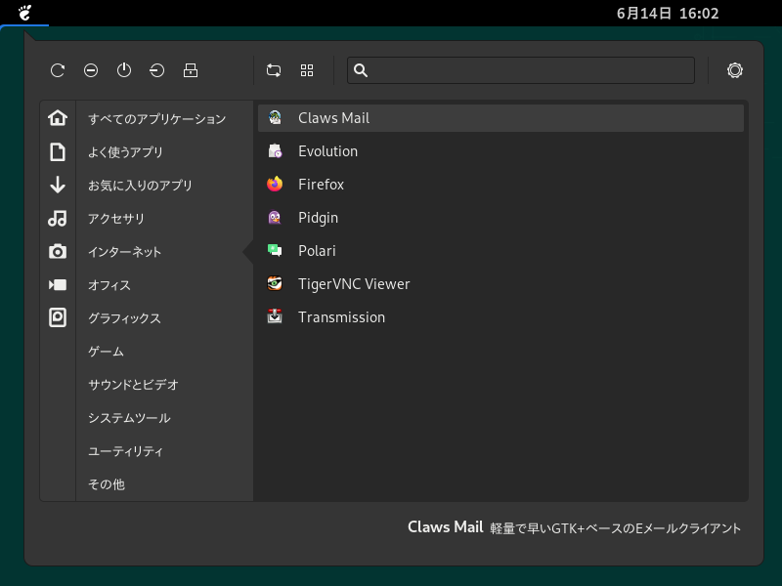The image size is (782, 586).
Task: Switch to the grid view icon
Action: pyautogui.click(x=307, y=70)
